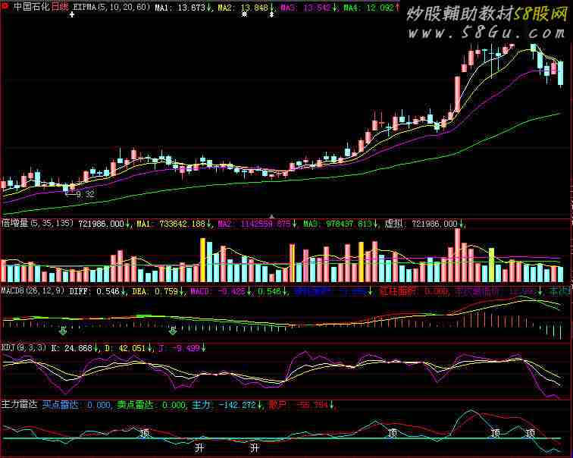Click the green signal arrow below DEA value
573x458 pixels.
point(173,331)
